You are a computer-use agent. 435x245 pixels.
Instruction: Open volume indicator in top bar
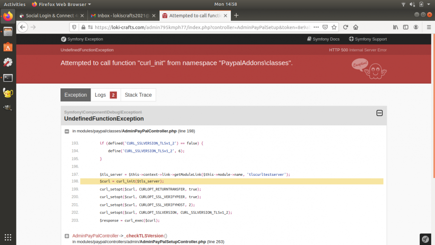click(412, 4)
